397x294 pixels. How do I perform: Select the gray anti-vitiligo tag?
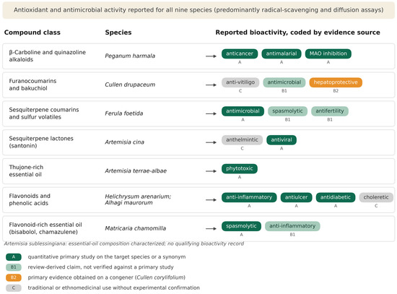tap(240, 82)
